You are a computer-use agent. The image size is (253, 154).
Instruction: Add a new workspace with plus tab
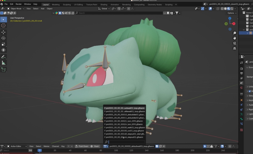coord(176,5)
